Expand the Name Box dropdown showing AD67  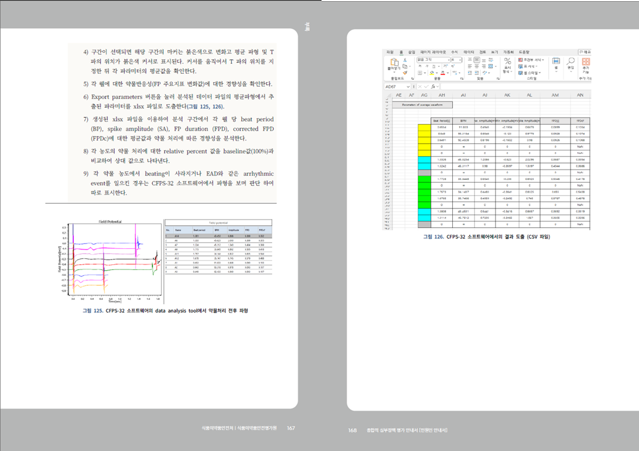point(408,87)
